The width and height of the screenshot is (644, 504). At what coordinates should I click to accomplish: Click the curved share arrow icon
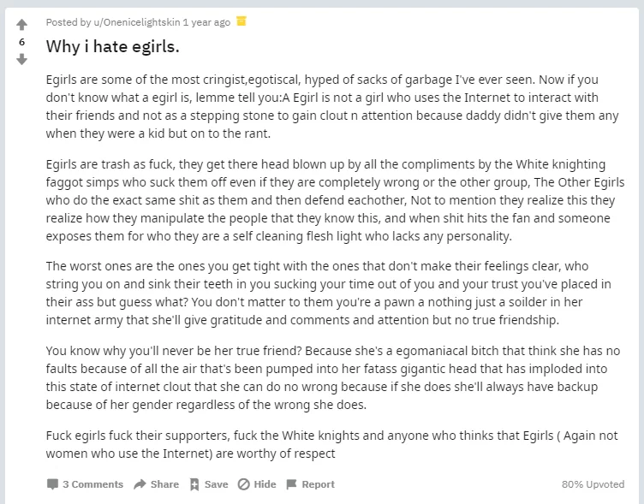click(140, 484)
